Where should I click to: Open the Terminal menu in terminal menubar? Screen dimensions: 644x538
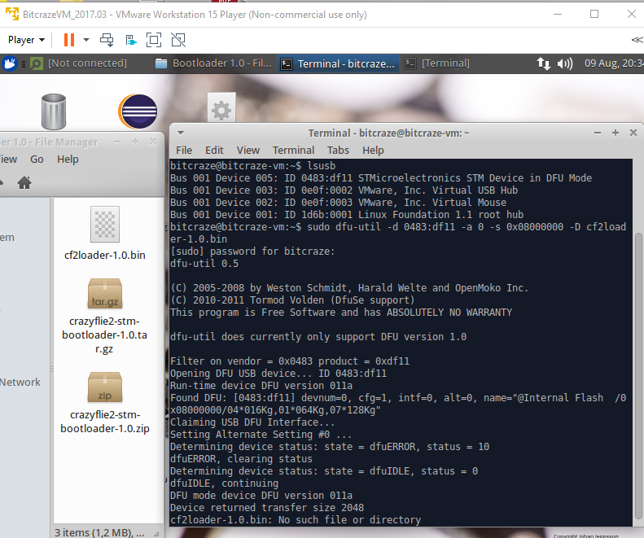293,150
